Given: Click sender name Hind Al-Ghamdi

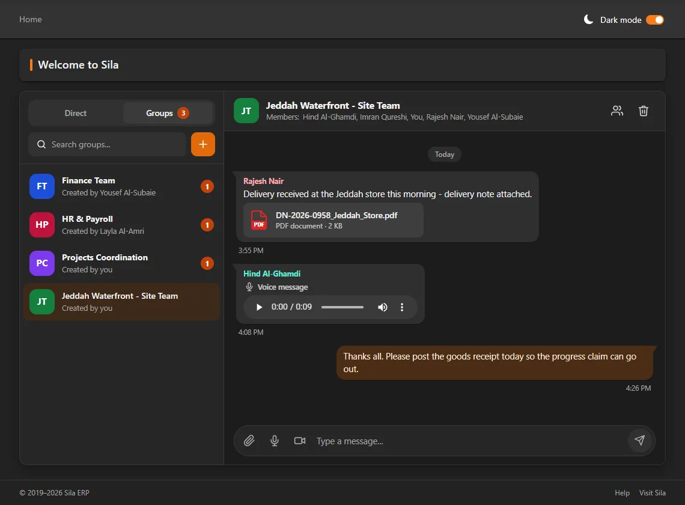Looking at the screenshot, I should point(272,274).
